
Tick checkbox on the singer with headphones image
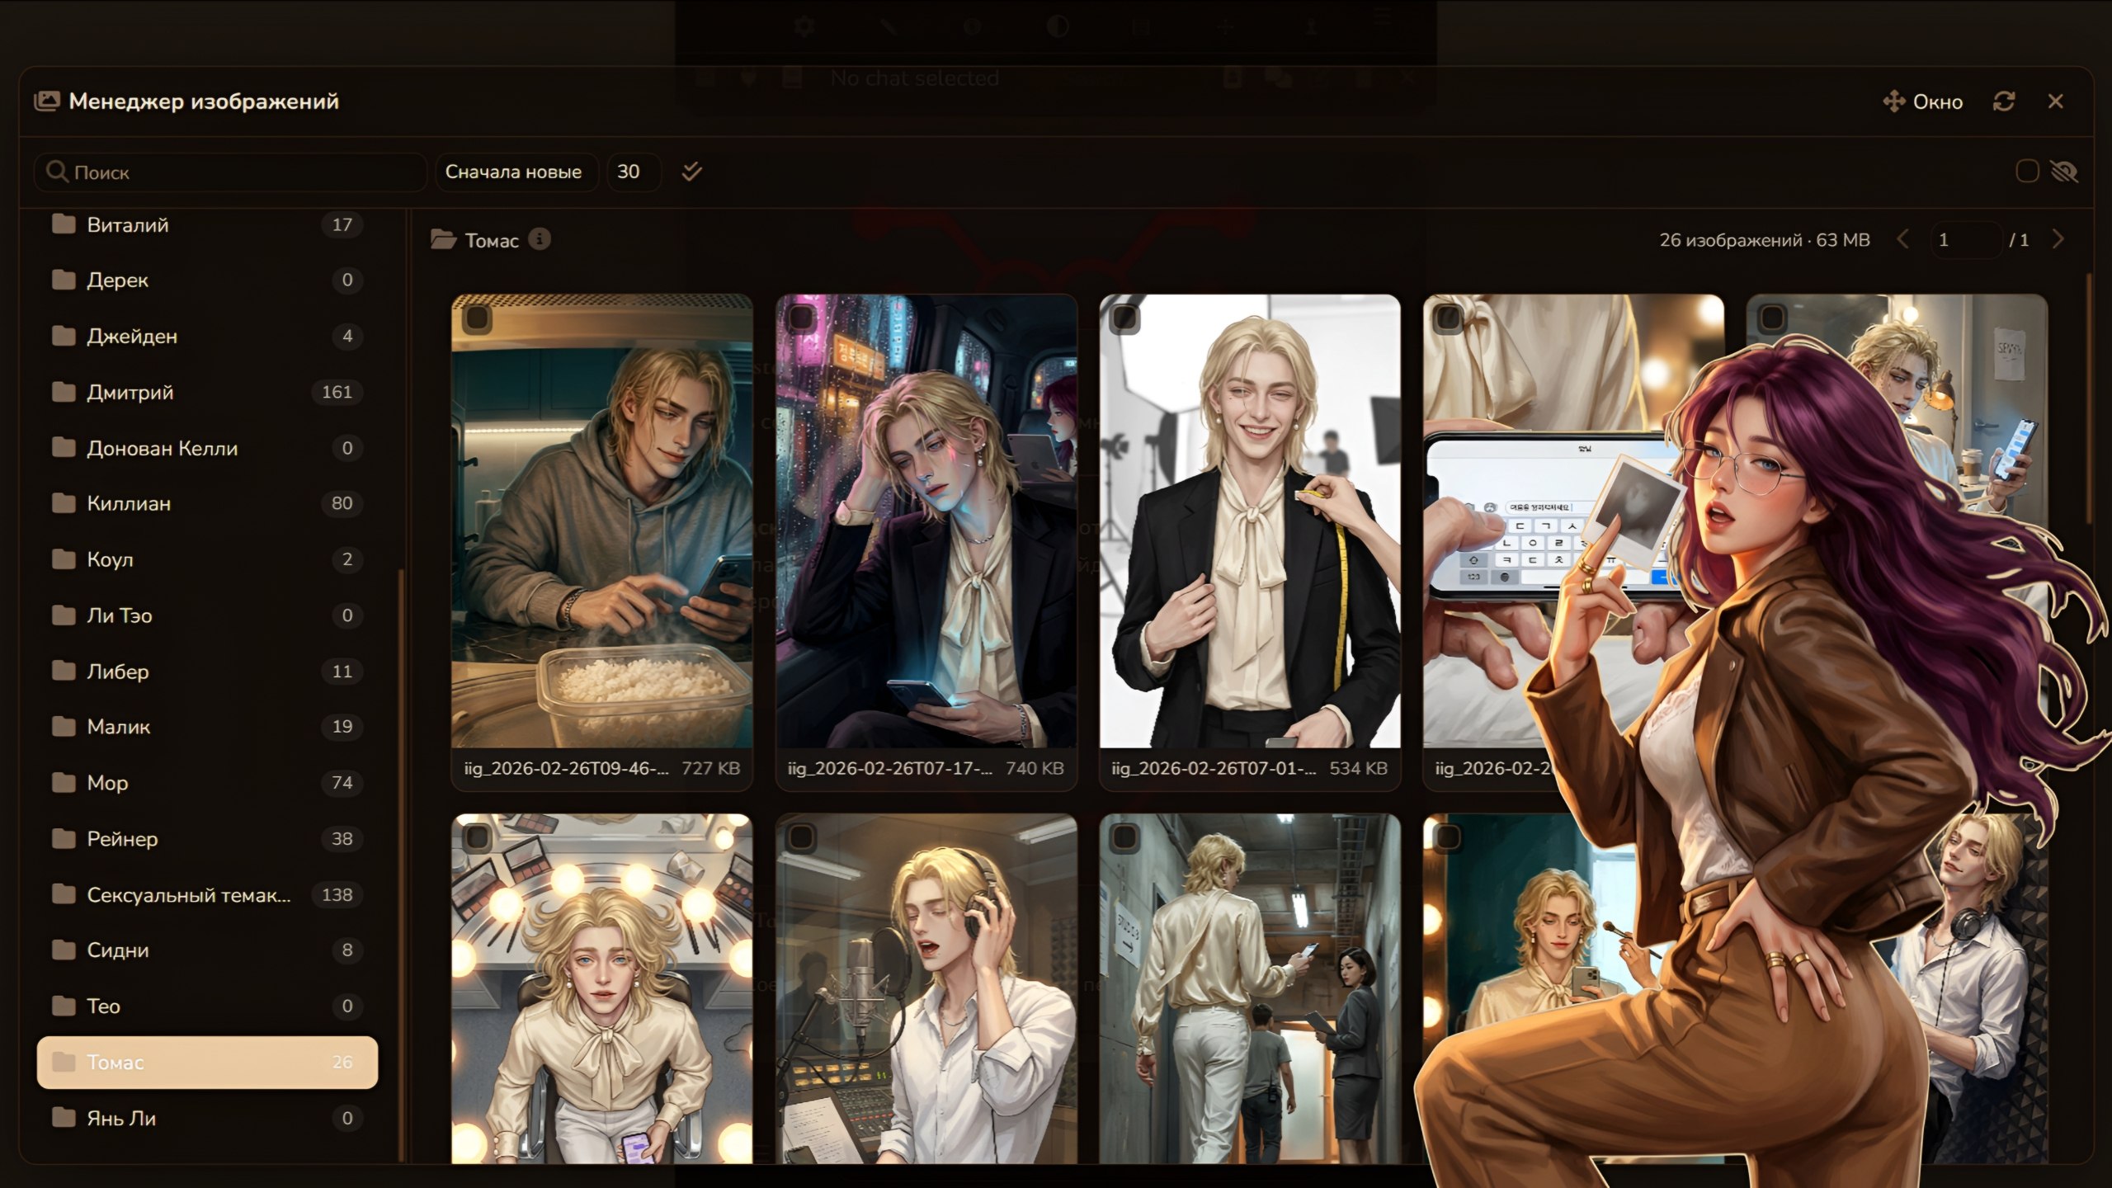tap(801, 838)
